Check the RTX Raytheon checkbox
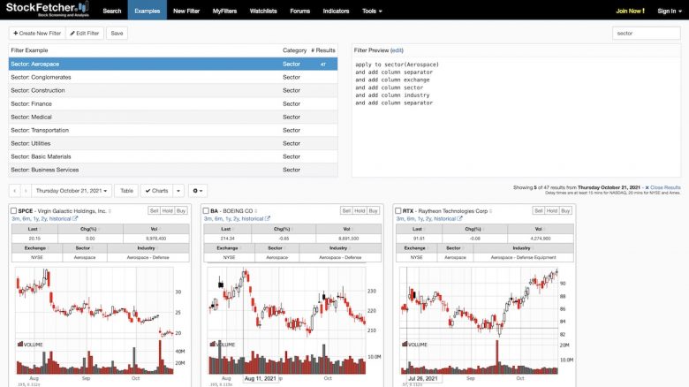The height and width of the screenshot is (387, 689). tap(398, 211)
